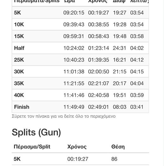Click the Half clock time 10:24:02

74,48
